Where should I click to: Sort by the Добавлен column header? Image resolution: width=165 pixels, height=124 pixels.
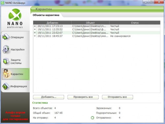[x=52, y=23]
